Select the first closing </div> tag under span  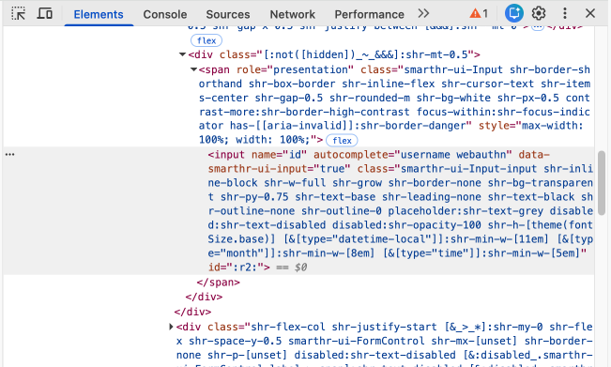[204, 297]
